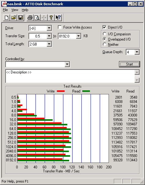Viewport: 145px width, 185px height.
Task: Click write value 113482 for 512.0
Action: click(x=117, y=142)
